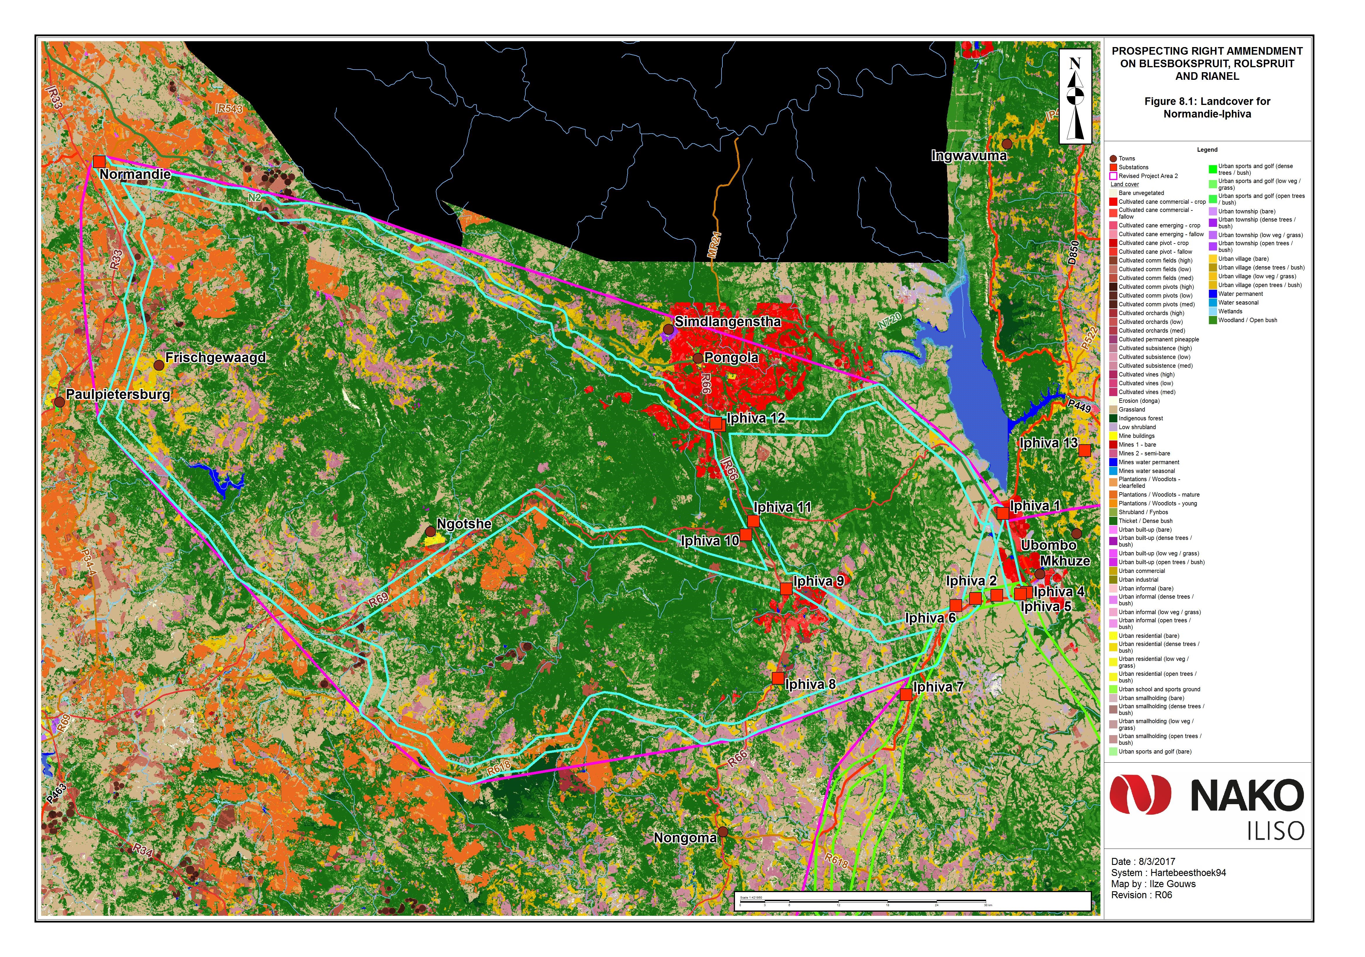Click the Iphiva 8 substation marker
1365x957 pixels.
pyautogui.click(x=778, y=678)
